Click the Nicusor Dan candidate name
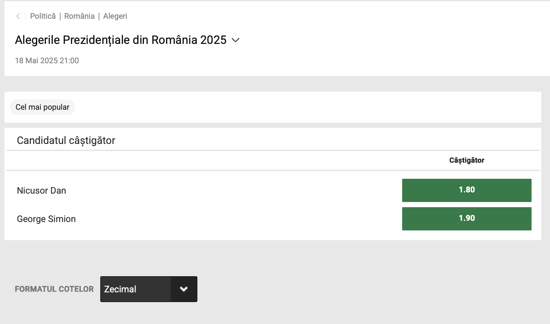This screenshot has height=324, width=550. 41,190
